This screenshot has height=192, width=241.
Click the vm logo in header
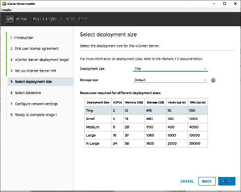[10, 19]
